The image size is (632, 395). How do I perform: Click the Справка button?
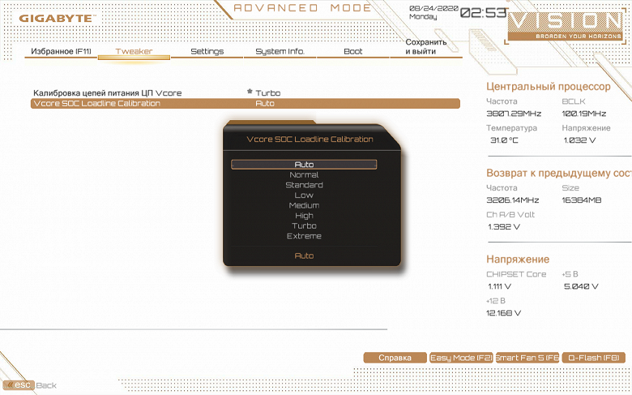tap(395, 358)
